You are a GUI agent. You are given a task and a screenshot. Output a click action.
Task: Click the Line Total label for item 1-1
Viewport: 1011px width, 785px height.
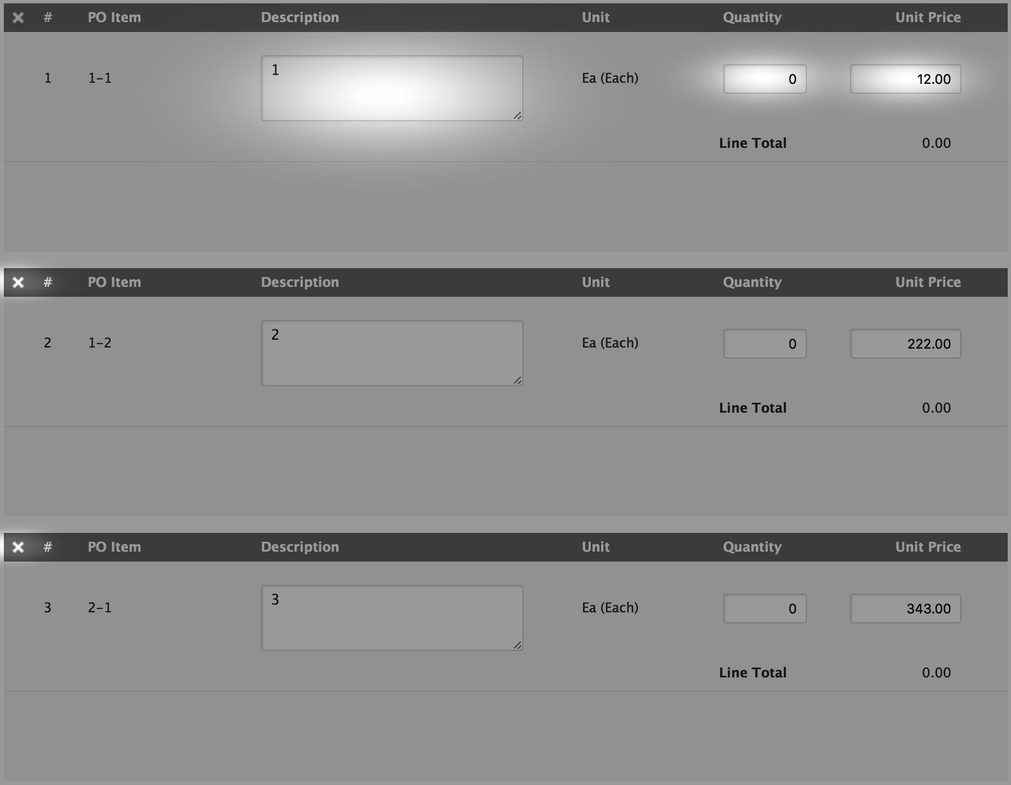coord(752,143)
